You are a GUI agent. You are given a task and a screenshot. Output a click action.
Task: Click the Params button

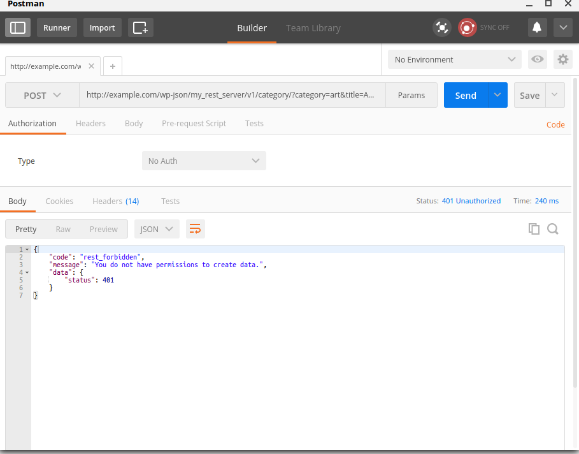(411, 94)
